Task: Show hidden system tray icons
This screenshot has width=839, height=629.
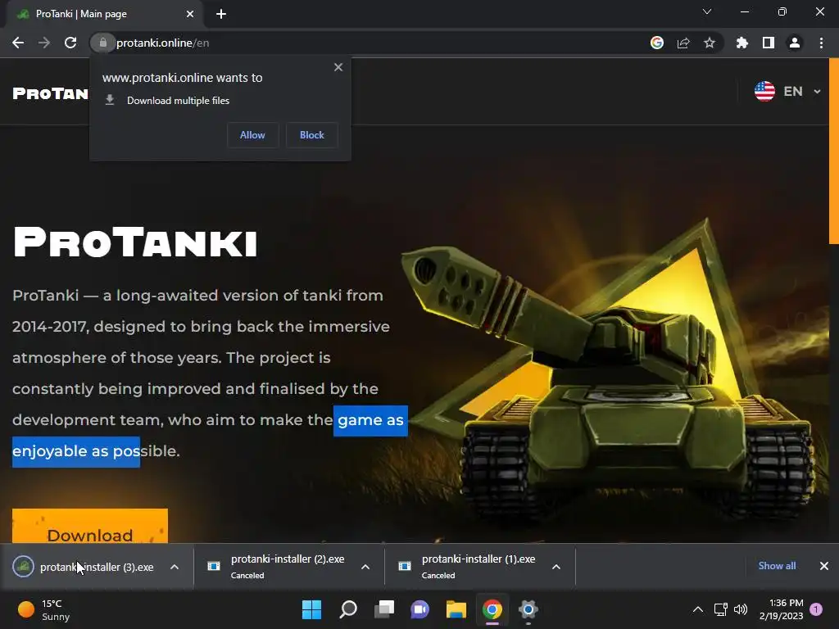Action: (698, 609)
